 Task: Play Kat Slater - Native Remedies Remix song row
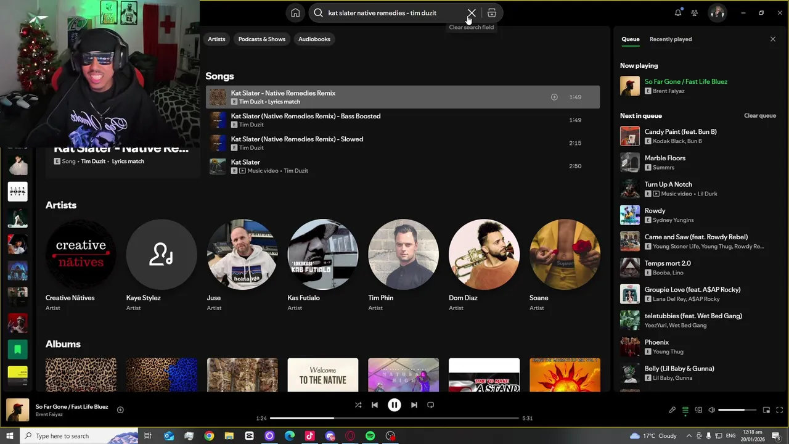tap(403, 97)
